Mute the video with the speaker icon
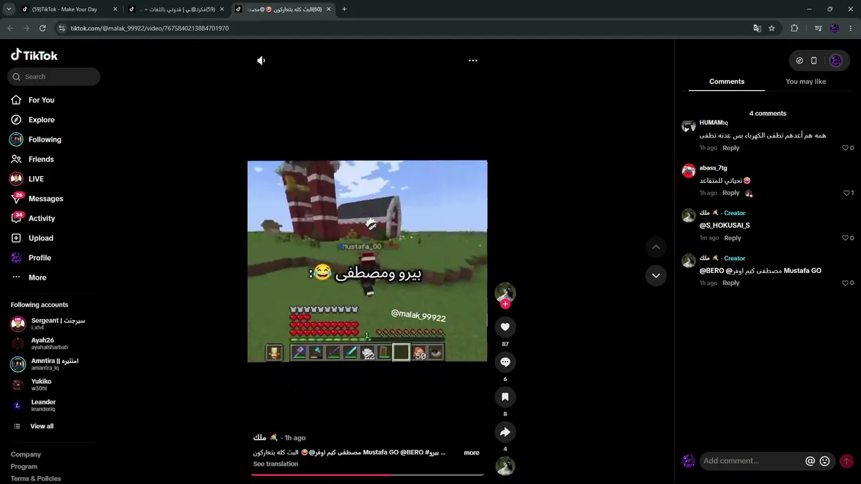The height and width of the screenshot is (484, 861). click(x=261, y=61)
